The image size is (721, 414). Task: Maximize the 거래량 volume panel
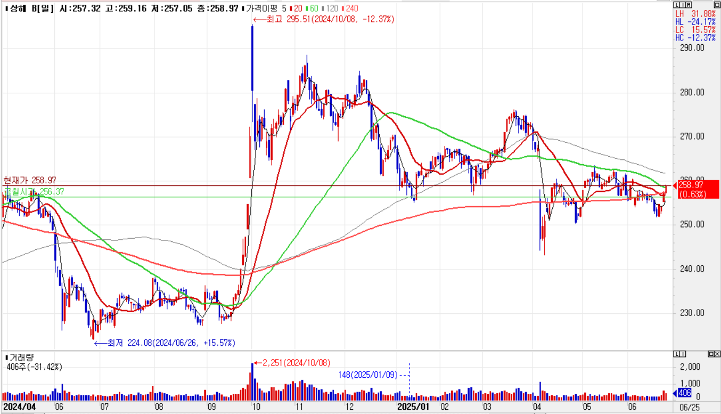point(711,354)
